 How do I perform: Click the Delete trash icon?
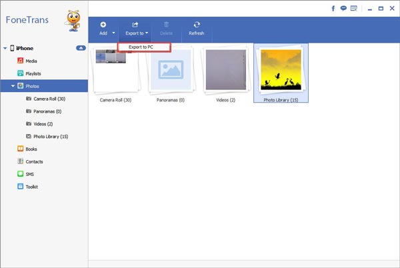166,25
